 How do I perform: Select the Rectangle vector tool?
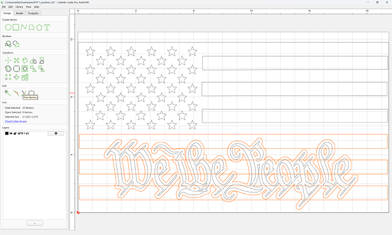(x=16, y=27)
